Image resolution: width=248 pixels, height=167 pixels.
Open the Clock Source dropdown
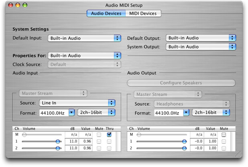click(84, 64)
